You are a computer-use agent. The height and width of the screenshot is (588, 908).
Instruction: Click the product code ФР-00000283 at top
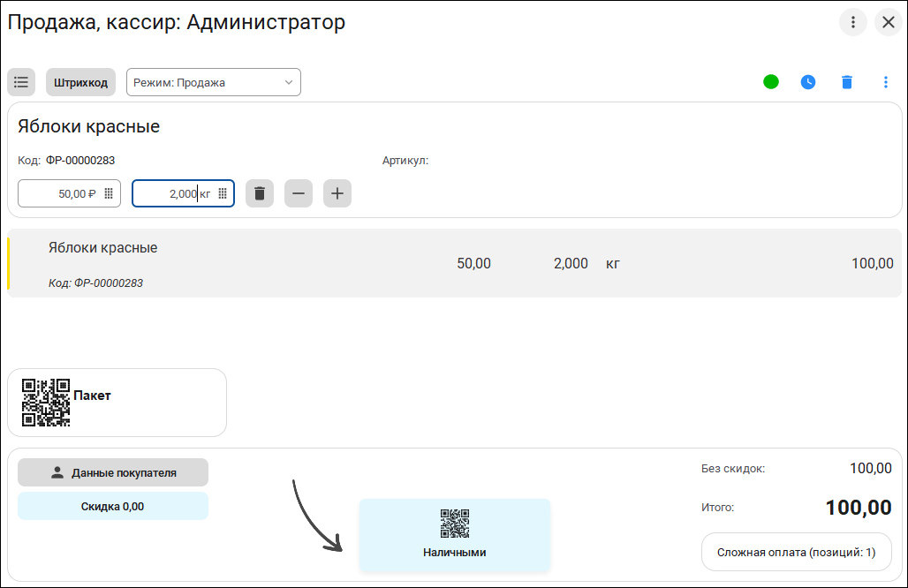coord(80,161)
